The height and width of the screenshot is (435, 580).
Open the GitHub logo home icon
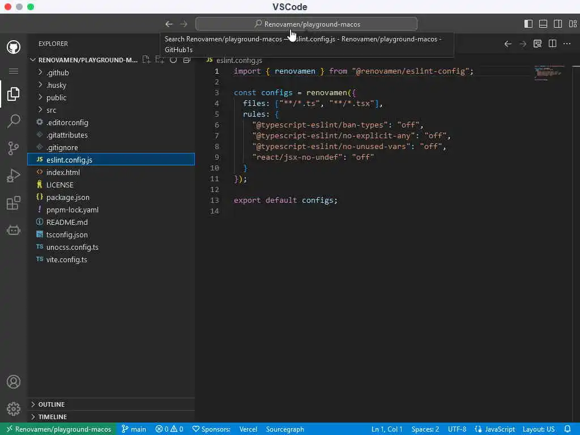click(14, 47)
